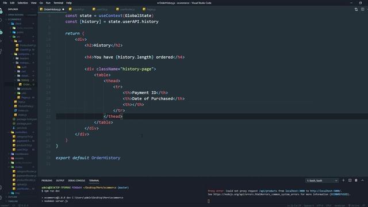Open the bash terminal selector dropdown

tap(322, 181)
